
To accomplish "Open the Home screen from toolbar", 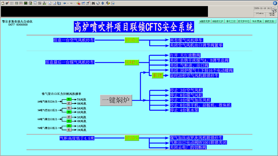I will click(x=2, y=3).
